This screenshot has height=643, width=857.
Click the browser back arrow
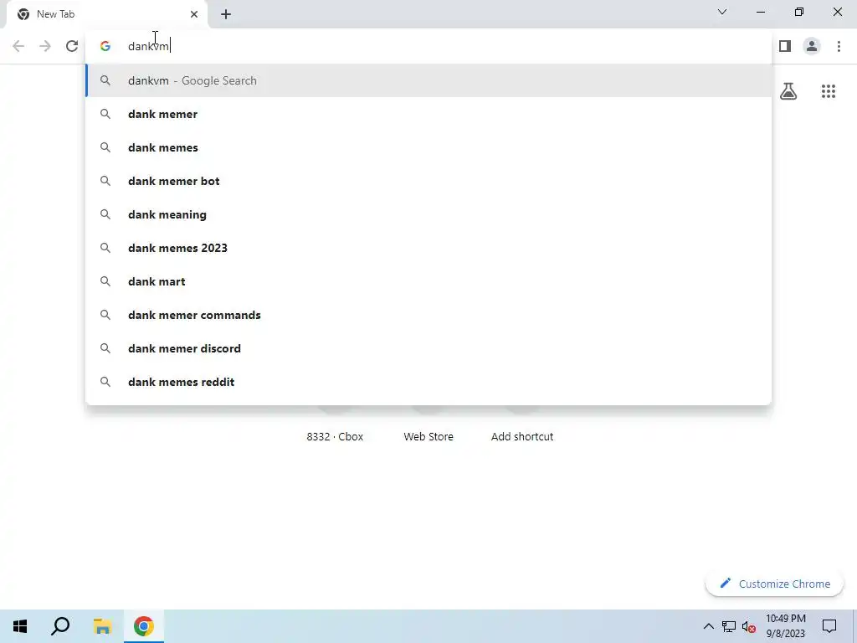(18, 46)
